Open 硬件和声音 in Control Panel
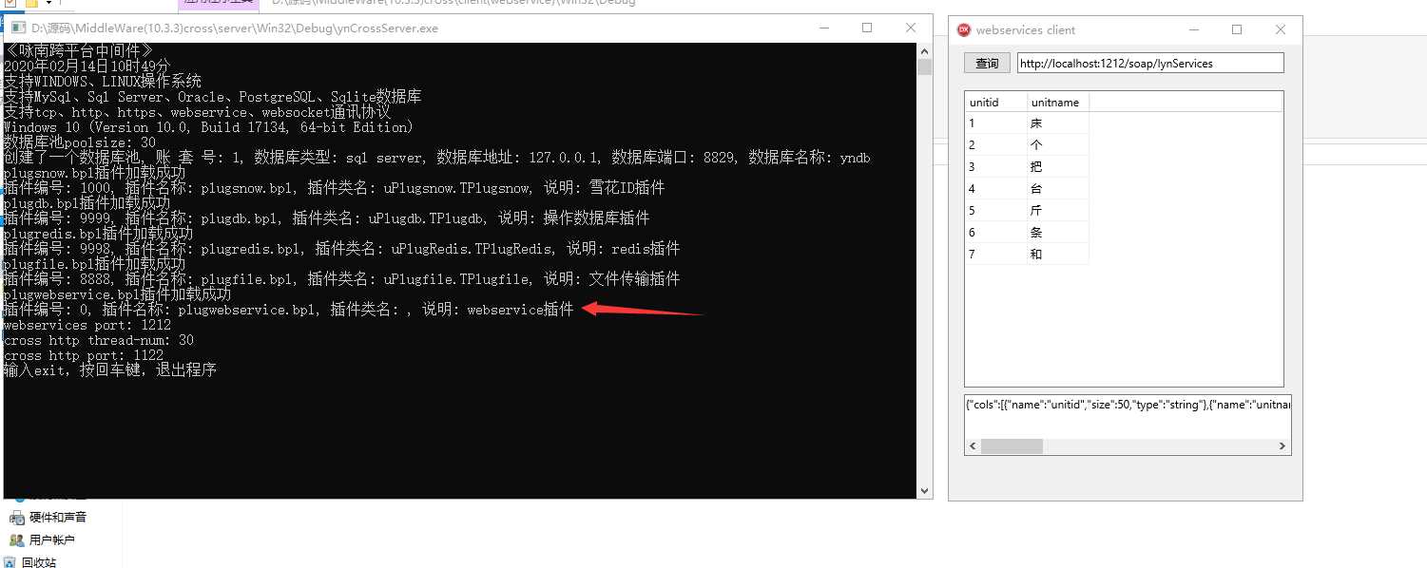This screenshot has width=1427, height=568. pos(58,517)
